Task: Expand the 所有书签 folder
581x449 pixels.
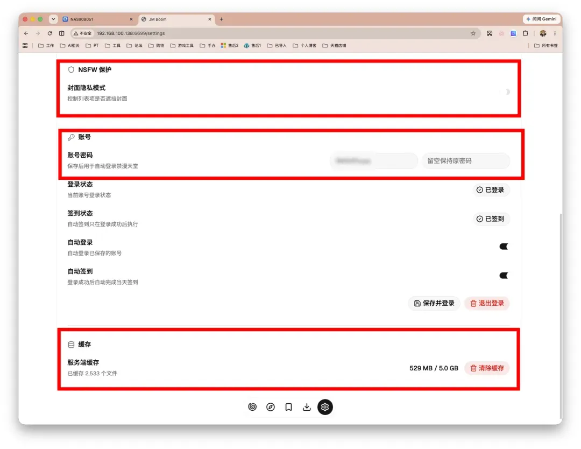Action: pyautogui.click(x=546, y=46)
